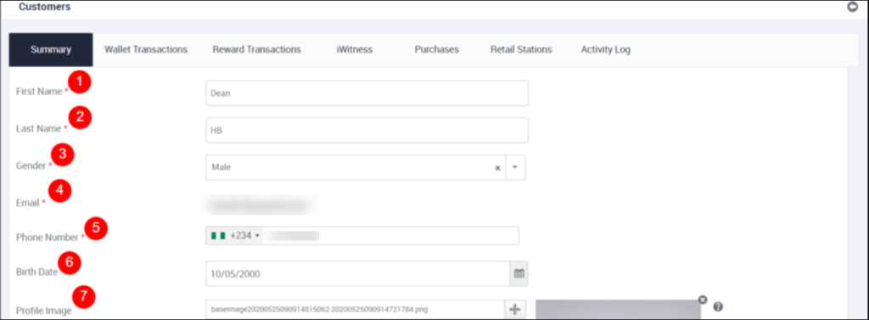Open the Birth Date calendar picker
The width and height of the screenshot is (869, 320).
click(519, 273)
